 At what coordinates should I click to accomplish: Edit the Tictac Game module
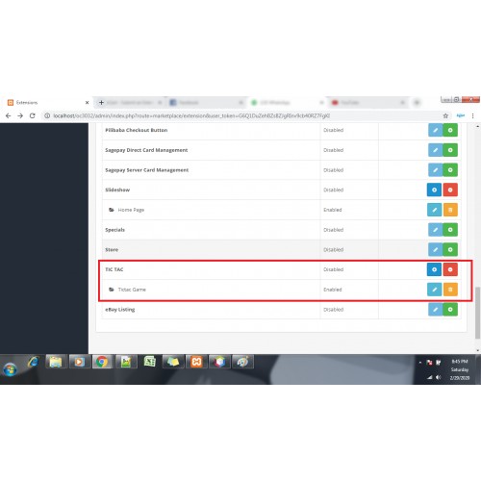coord(435,290)
